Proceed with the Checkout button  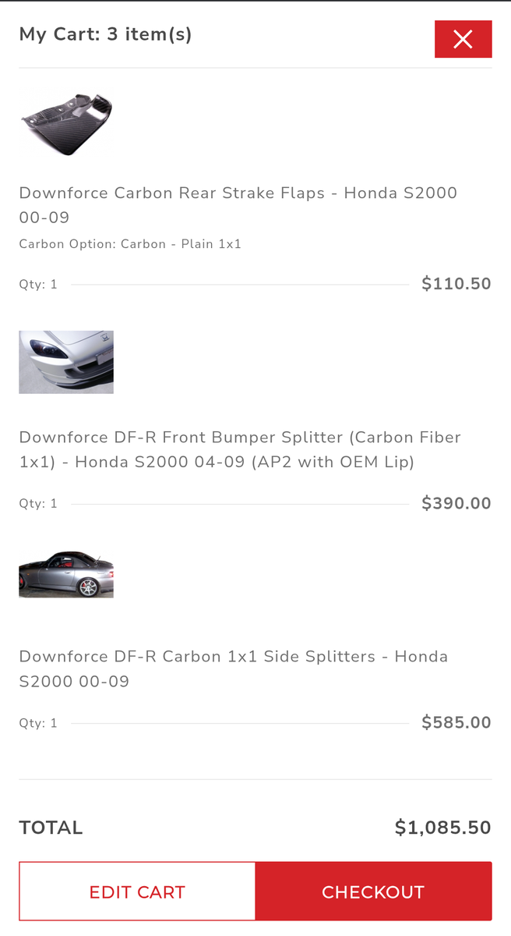click(x=373, y=892)
